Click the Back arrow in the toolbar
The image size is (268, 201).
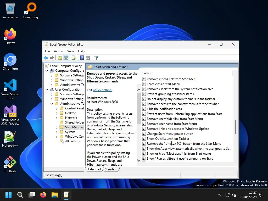point(46,58)
